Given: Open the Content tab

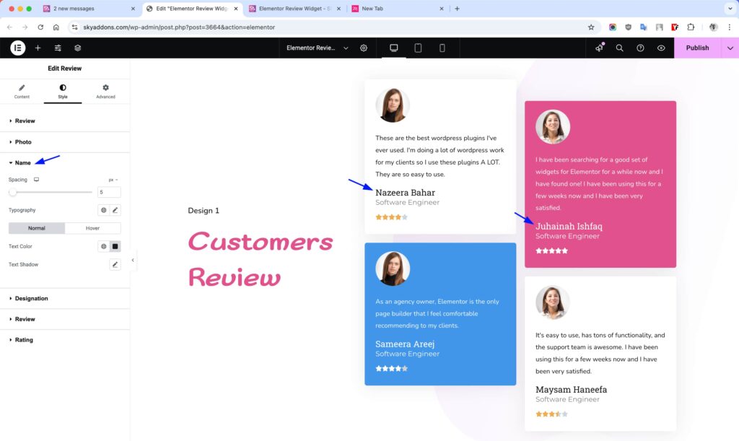Looking at the screenshot, I should [x=22, y=92].
